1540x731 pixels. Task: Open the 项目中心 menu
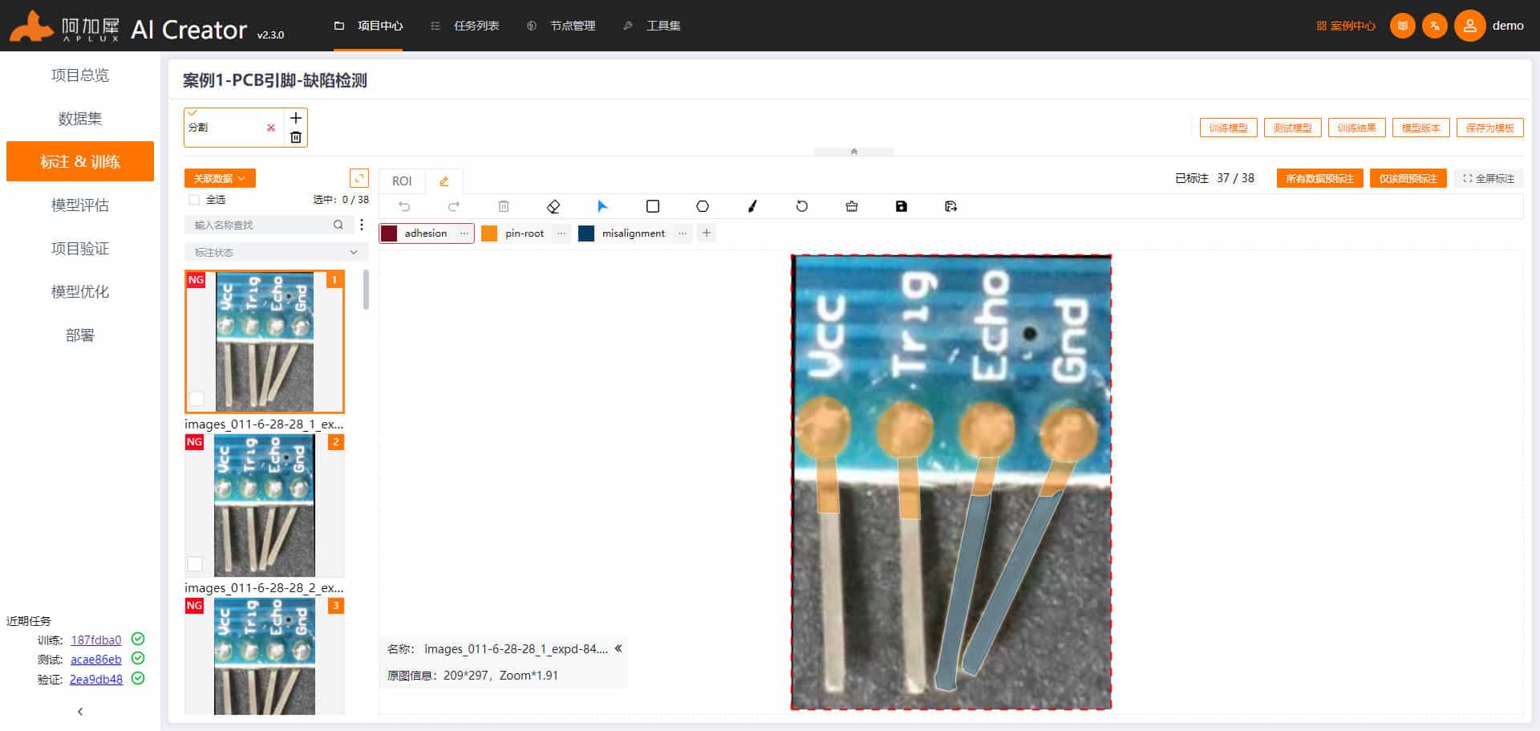tap(368, 26)
